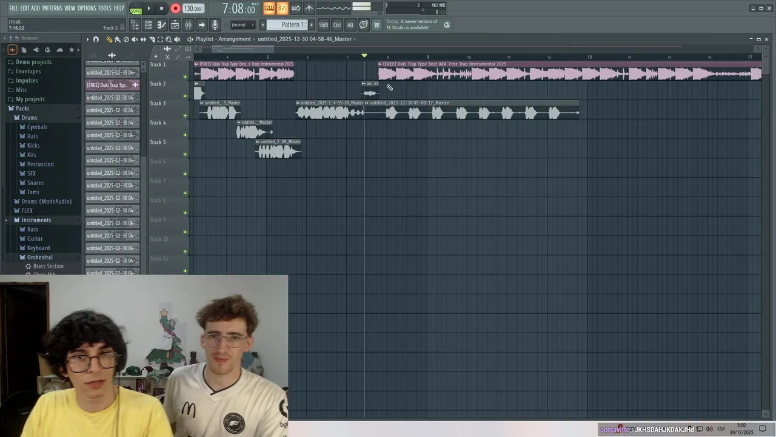776x437 pixels.
Task: Open the files tab icon in browser
Action: (x=24, y=50)
